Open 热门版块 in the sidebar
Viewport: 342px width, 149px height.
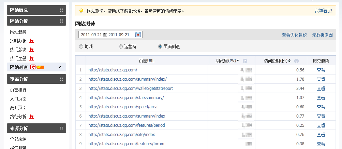click(x=18, y=50)
